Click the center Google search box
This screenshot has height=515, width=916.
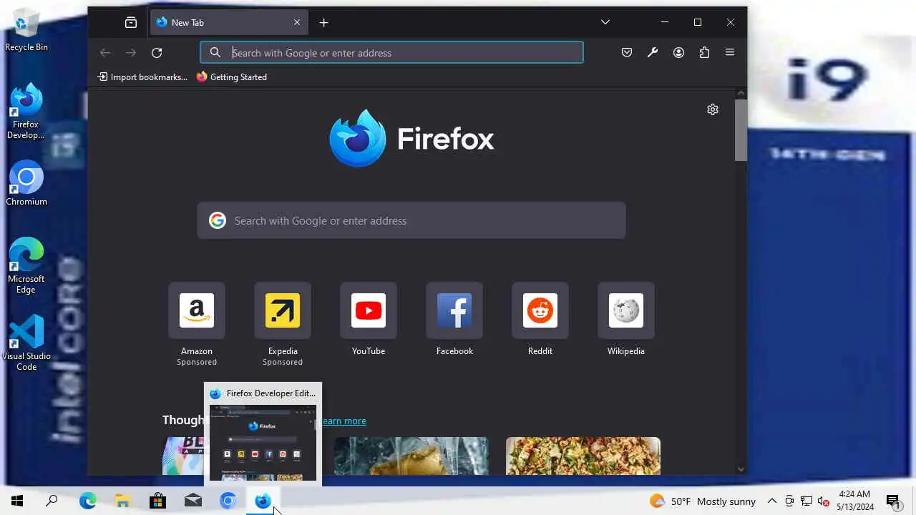click(x=411, y=220)
